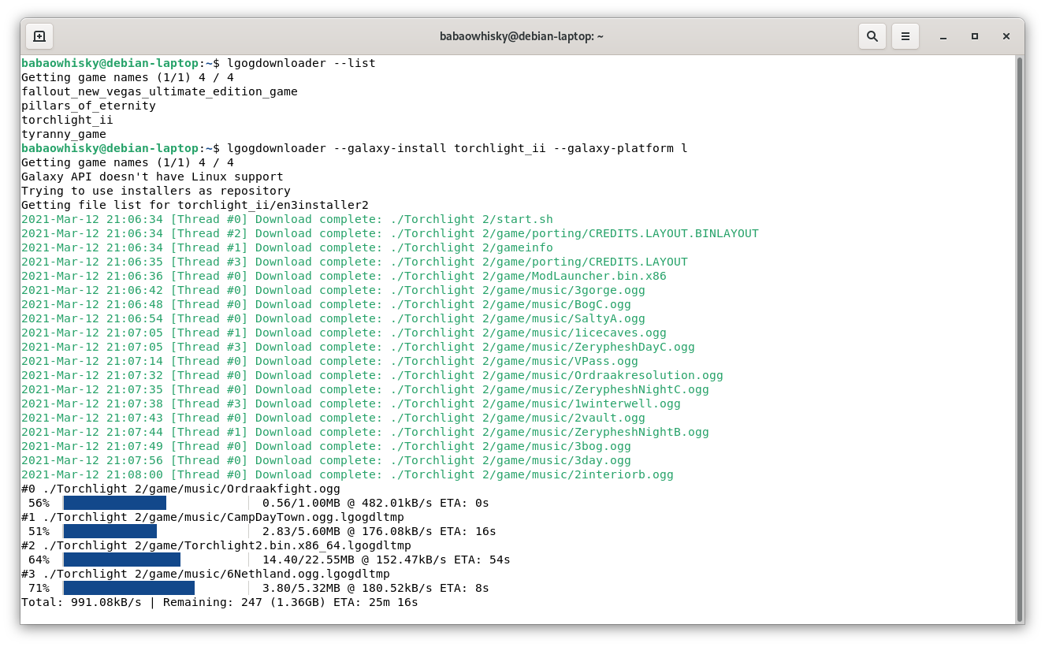Click the "2.83/5.60MB @ 176.08kB/s" status
The height and width of the screenshot is (647, 1045).
348,531
